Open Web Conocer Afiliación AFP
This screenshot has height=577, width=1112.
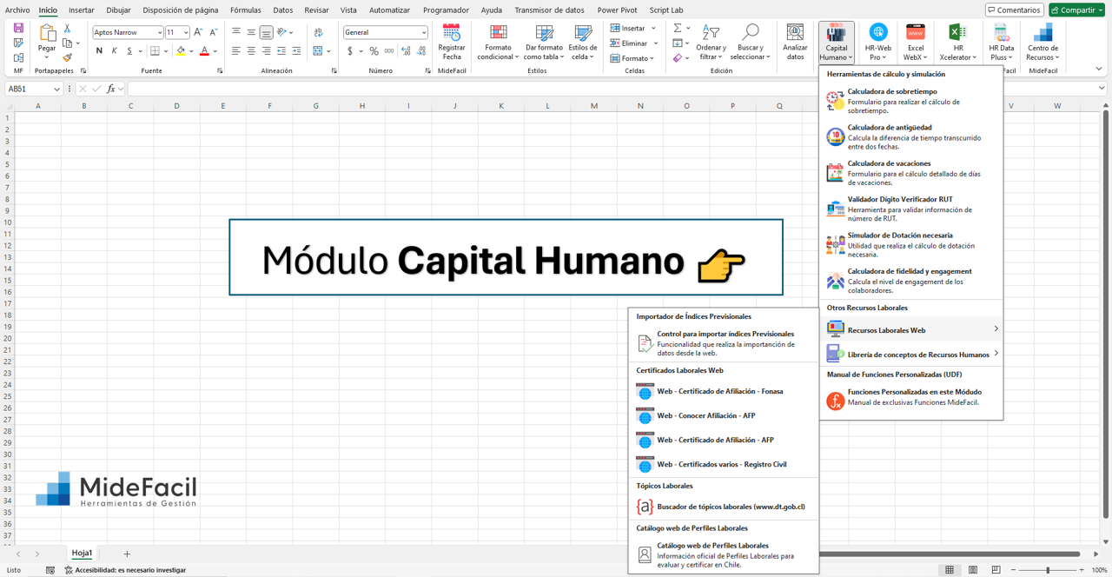click(x=723, y=416)
